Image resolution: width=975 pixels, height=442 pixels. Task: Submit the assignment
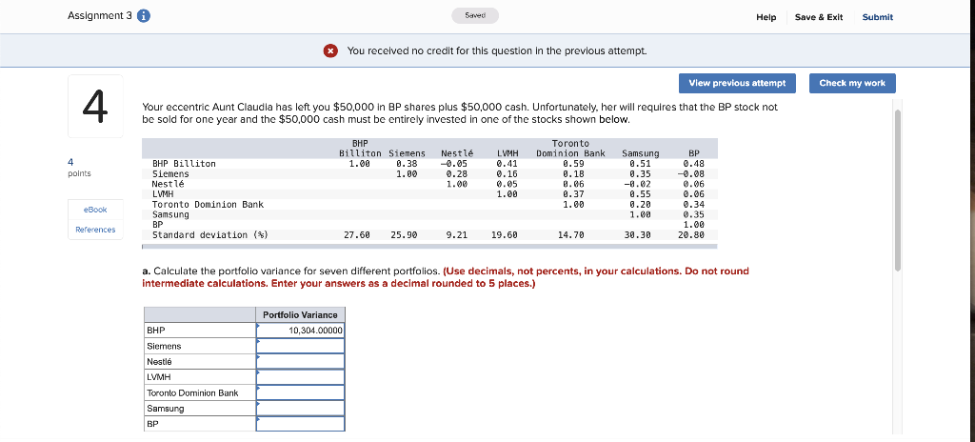click(x=877, y=17)
